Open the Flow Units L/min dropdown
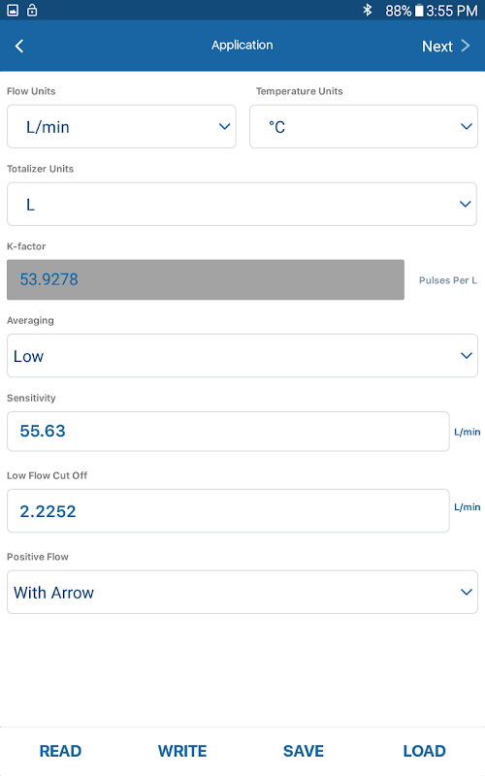Screen dimensions: 485x776 click(x=121, y=126)
